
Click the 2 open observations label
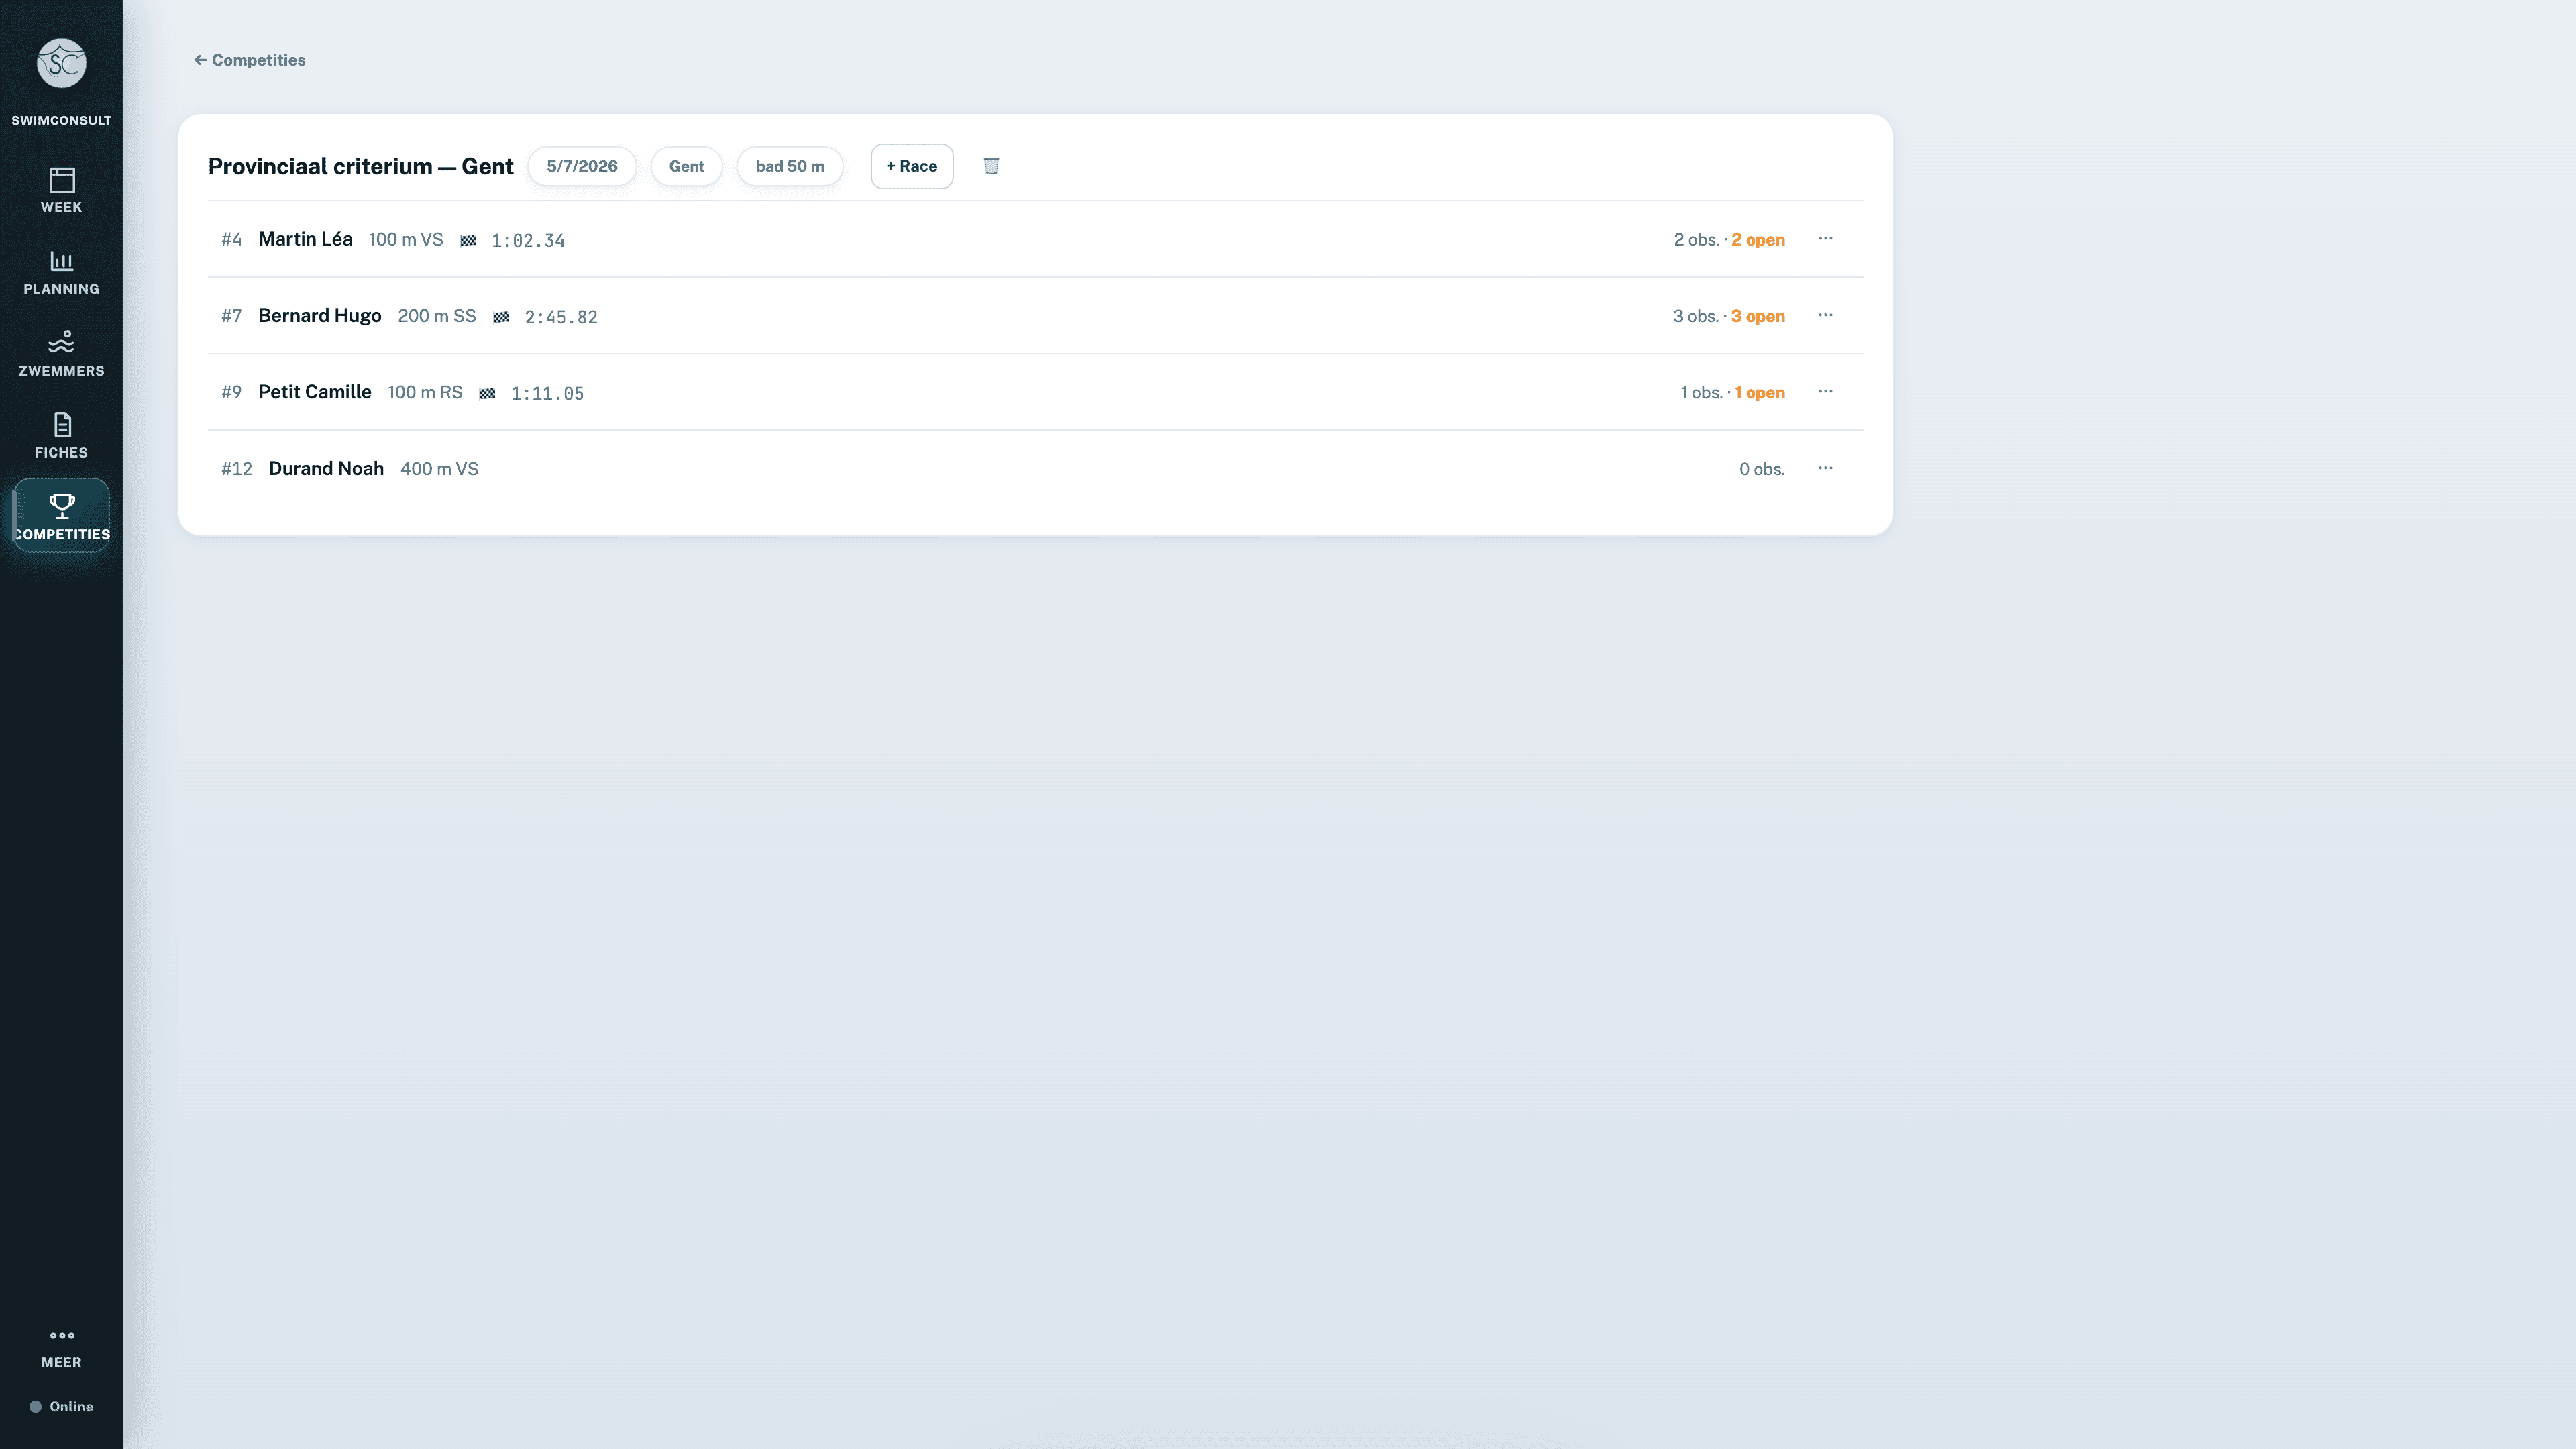[1757, 240]
